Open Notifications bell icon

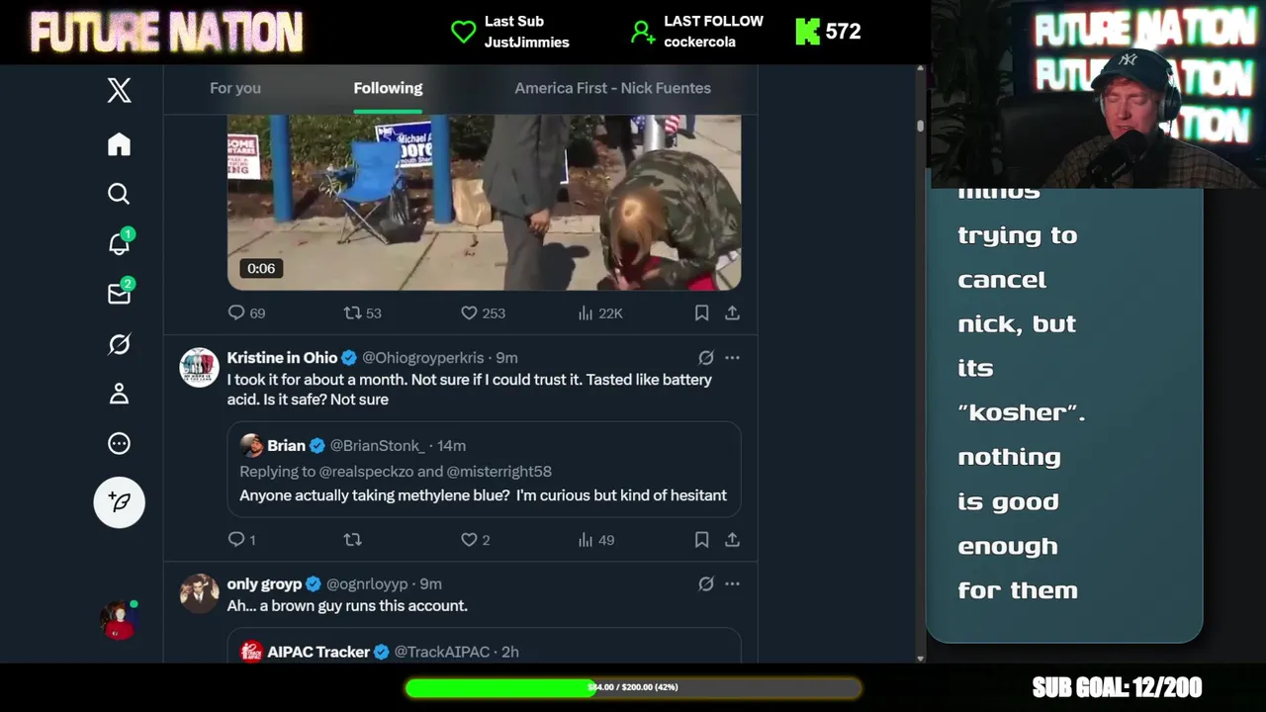pos(119,243)
